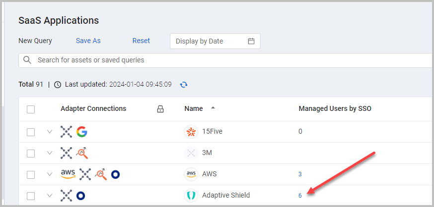
Task: Click the Total 91 count text
Action: 31,84
